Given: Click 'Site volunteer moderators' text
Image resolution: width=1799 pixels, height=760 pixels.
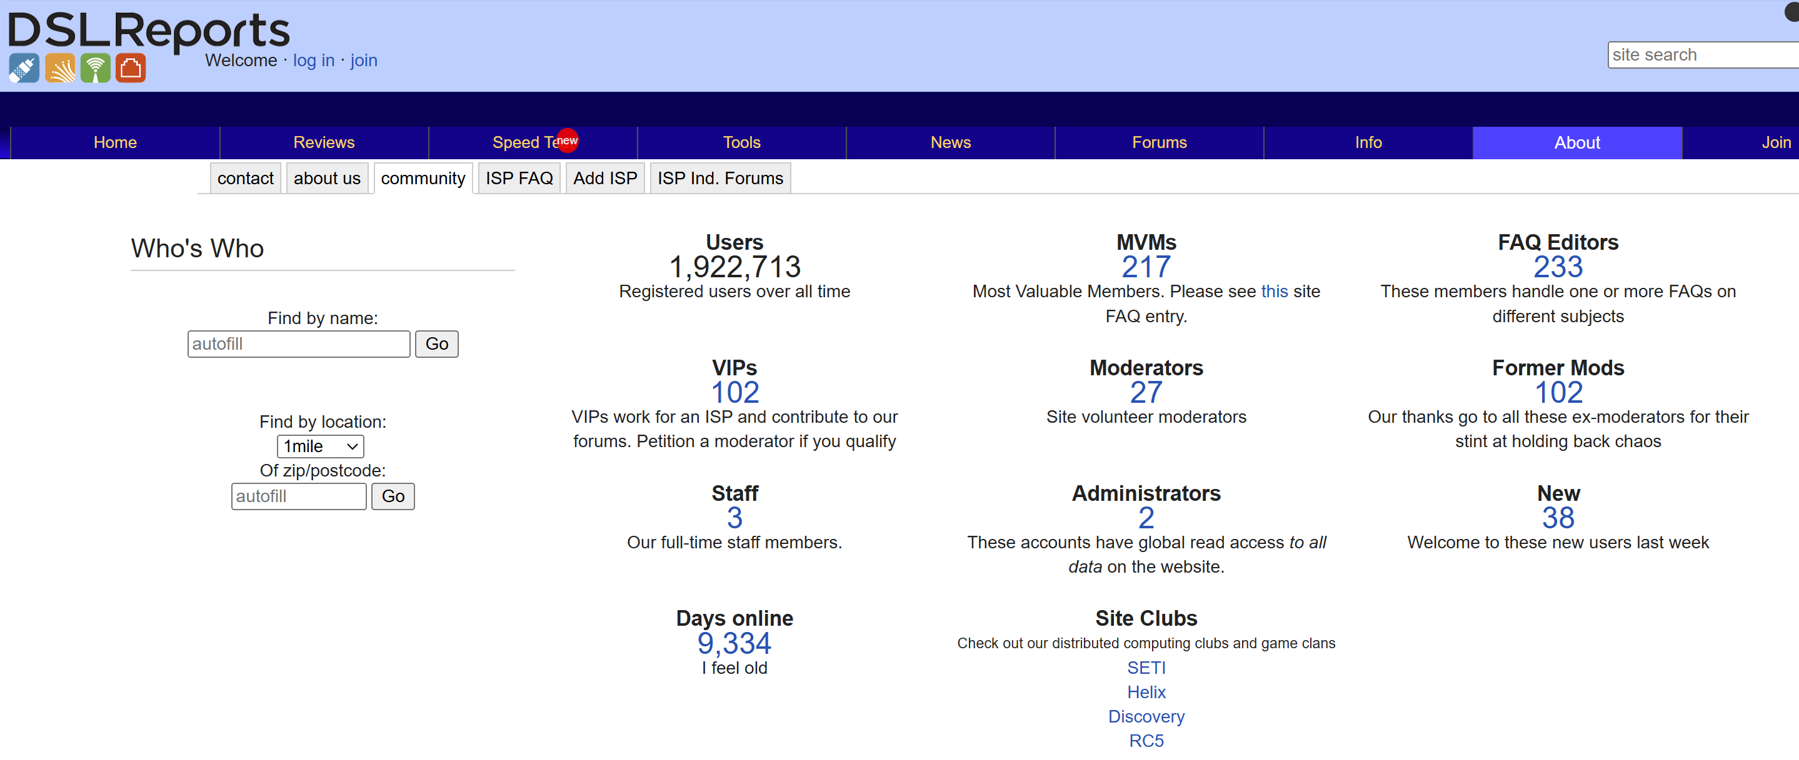Looking at the screenshot, I should pos(1146,417).
